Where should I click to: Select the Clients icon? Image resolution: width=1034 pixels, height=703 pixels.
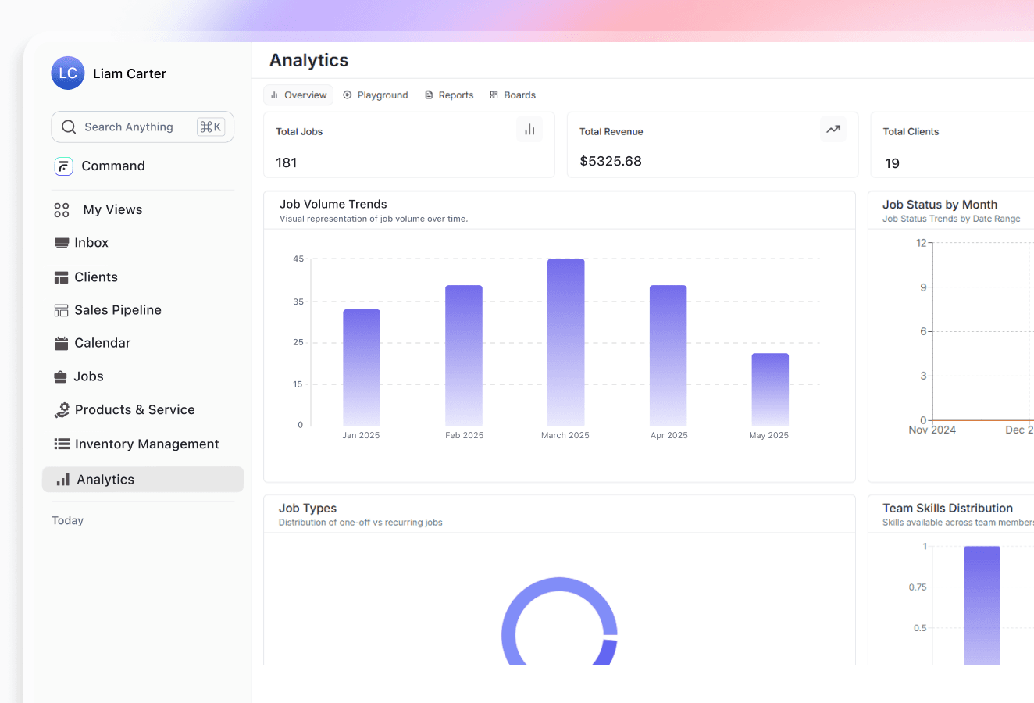(60, 277)
